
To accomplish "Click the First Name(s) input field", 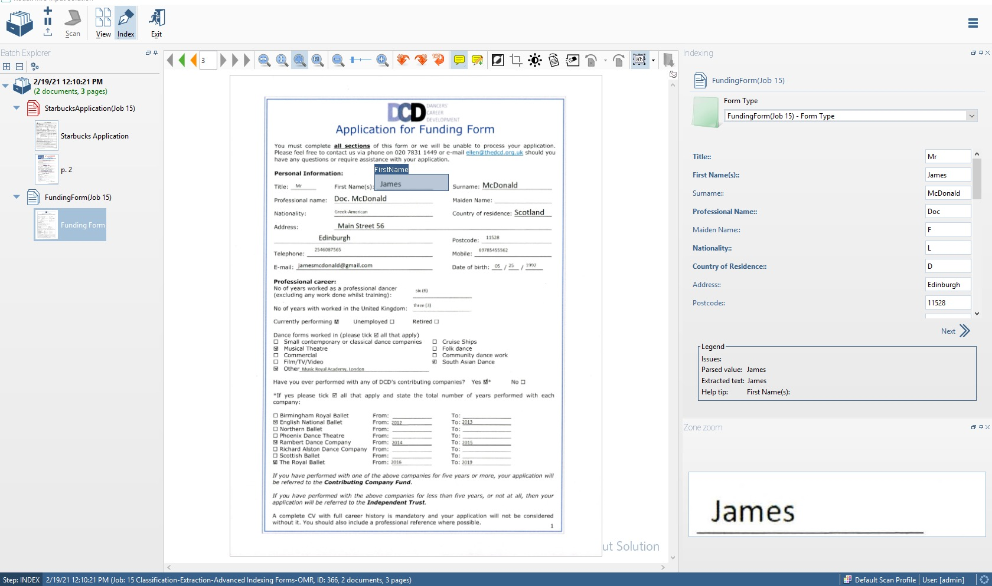I will 948,175.
